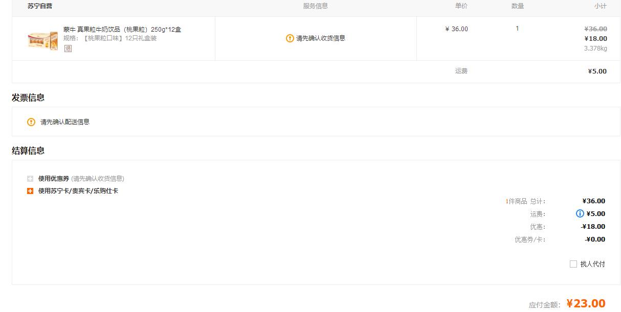621x312 pixels.
Task: Tick the 找人代付 checkbox
Action: click(x=573, y=264)
